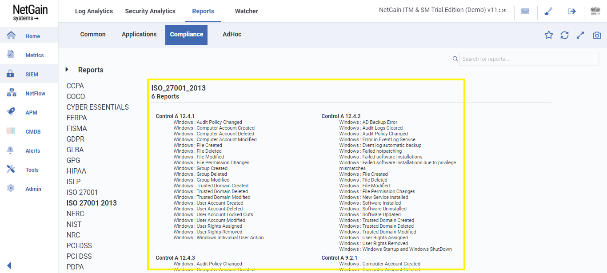Open the mail envelope icon
This screenshot has width=607, height=273.
525,12
